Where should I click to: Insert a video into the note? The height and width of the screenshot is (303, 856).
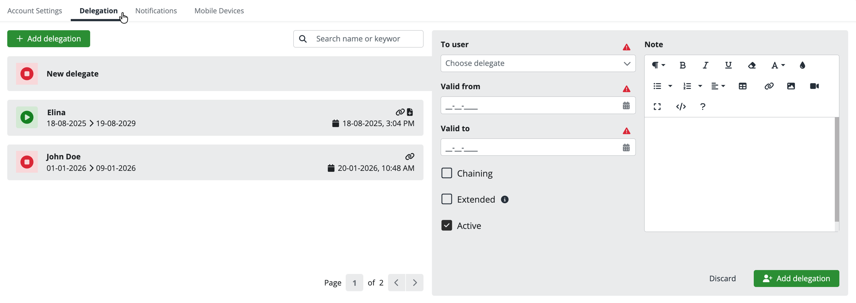coord(814,86)
